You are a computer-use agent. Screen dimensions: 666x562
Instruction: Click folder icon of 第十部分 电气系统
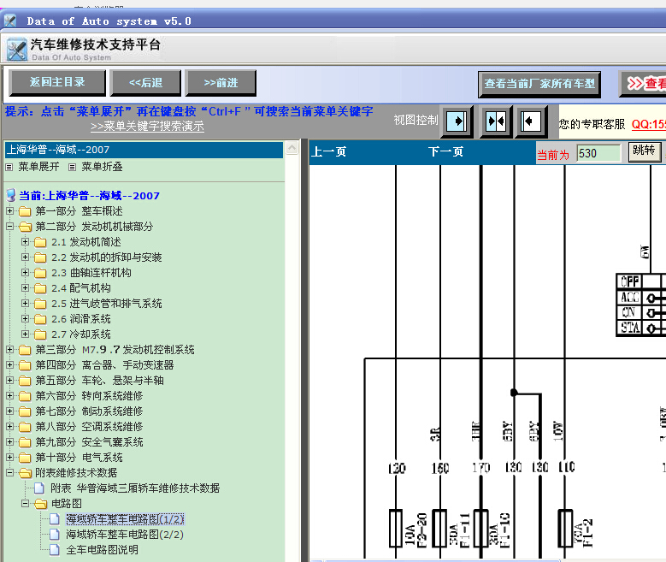(25, 458)
